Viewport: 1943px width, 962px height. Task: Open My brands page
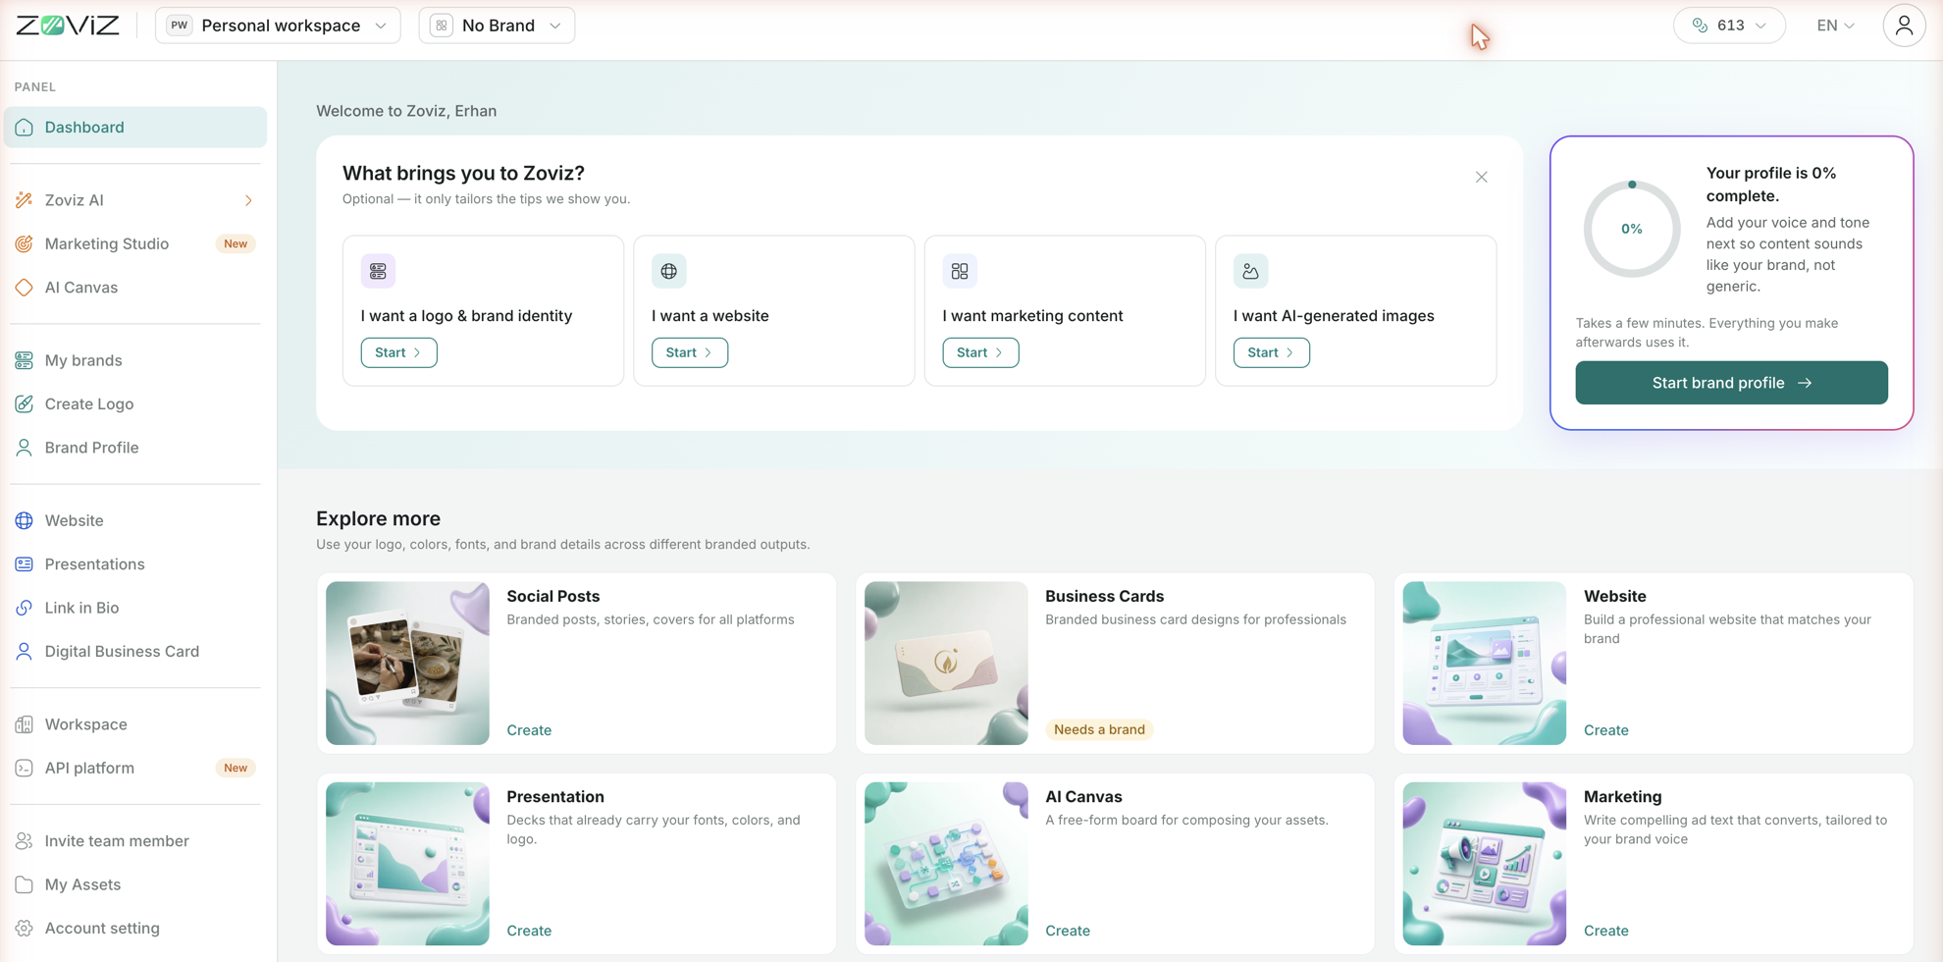[x=135, y=360]
